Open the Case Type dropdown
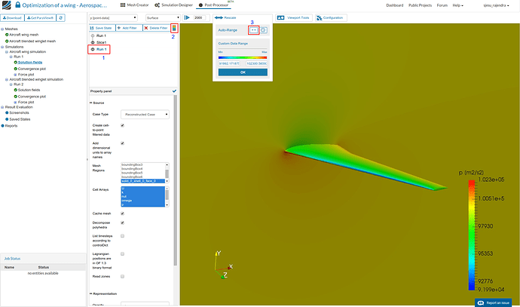Viewport: 520px width, 307px height. pos(145,114)
